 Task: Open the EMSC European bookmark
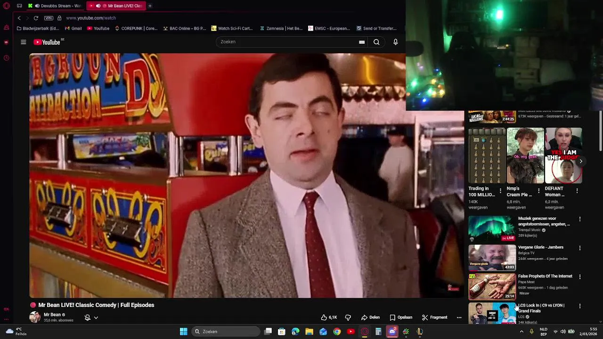tap(329, 28)
